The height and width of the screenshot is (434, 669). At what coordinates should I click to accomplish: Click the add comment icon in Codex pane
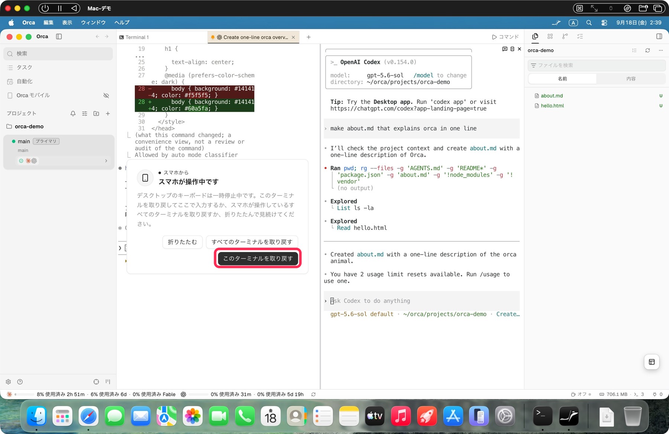pos(505,49)
